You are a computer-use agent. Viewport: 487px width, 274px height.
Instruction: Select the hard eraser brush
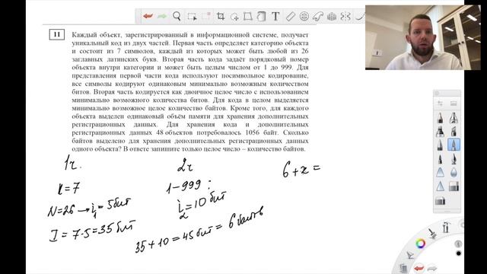click(x=454, y=186)
